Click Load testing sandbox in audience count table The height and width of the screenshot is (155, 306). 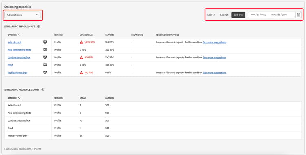click(19, 120)
